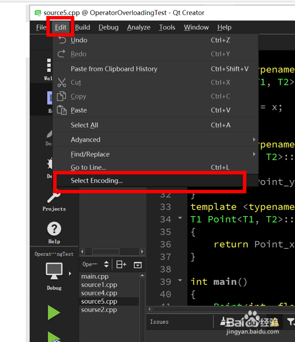Click the sidebar horizontal scrollbar thumb
295x342 pixels.
[x=106, y=252]
